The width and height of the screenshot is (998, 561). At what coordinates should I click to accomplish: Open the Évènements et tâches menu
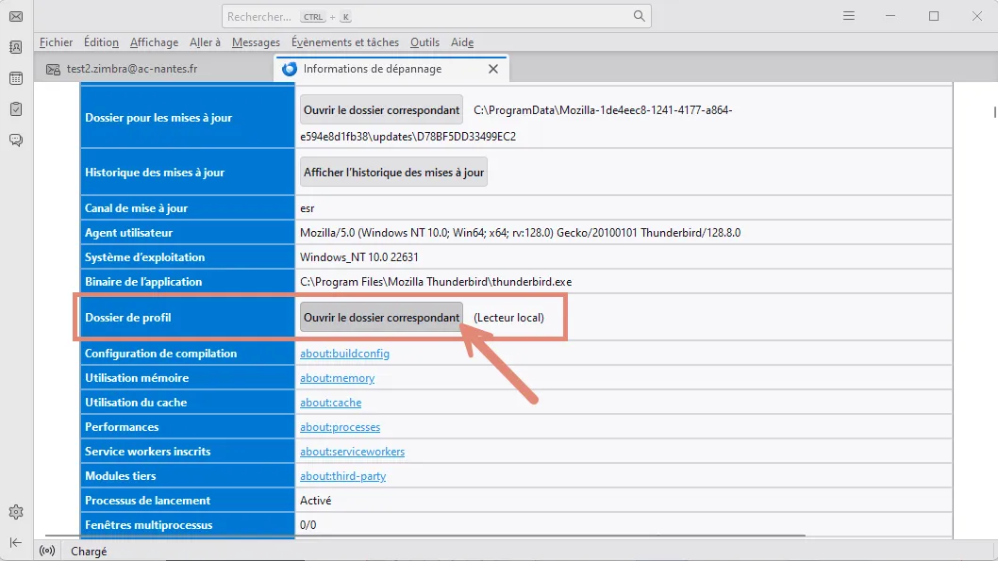[345, 42]
